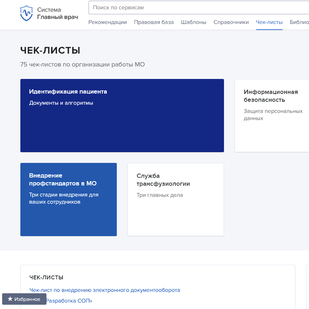This screenshot has height=309, width=309.
Task: Click the ЧЕК-ЛИСТЫ list section heading
Action: pos(46,278)
